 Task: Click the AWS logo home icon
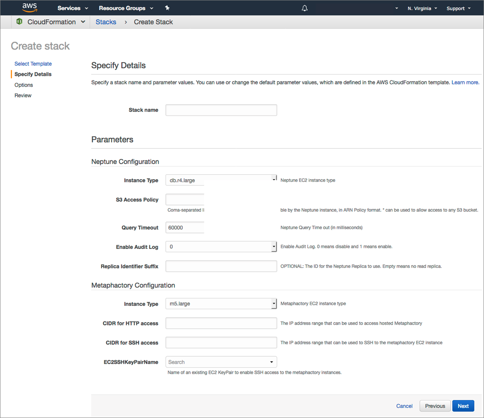[30, 8]
